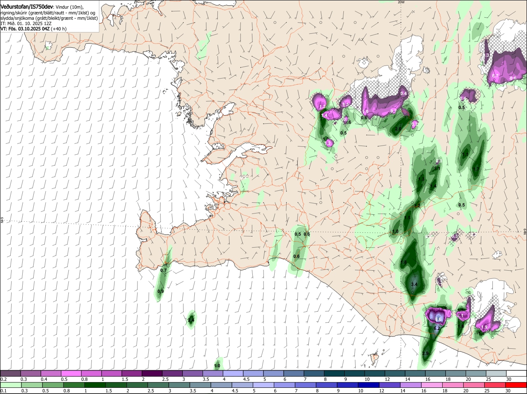Screen dimensions: 527x394
Task: Click the 2.0 value below the glacier
Action: click(398, 129)
